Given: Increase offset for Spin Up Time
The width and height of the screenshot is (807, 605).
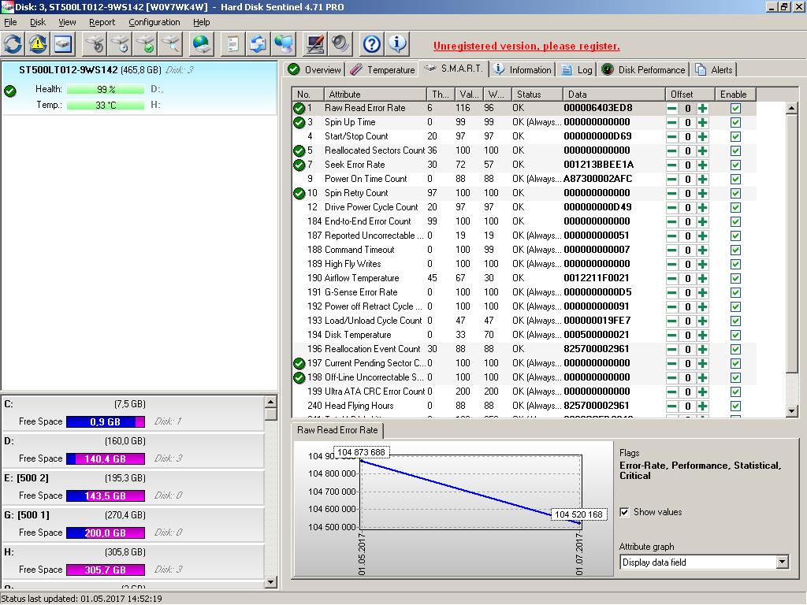Looking at the screenshot, I should point(702,122).
